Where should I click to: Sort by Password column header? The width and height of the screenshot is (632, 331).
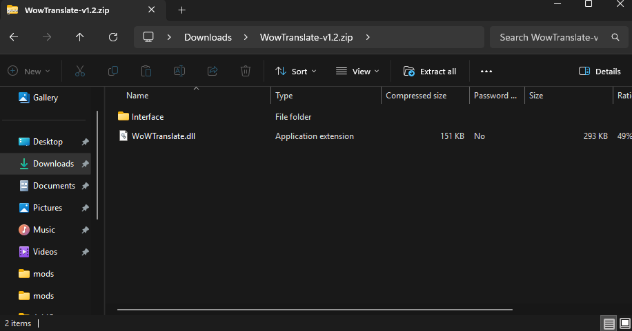[495, 96]
